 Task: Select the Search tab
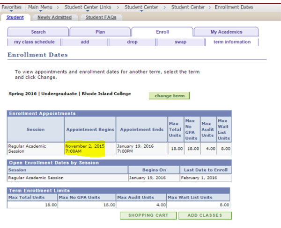click(x=38, y=32)
